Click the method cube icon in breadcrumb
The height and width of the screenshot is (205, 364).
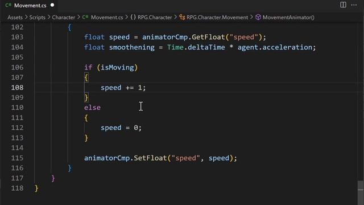point(258,17)
